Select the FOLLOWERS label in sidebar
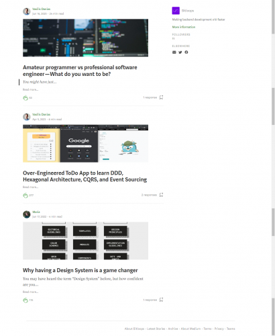Viewport: 275px width, 336px height. click(181, 34)
